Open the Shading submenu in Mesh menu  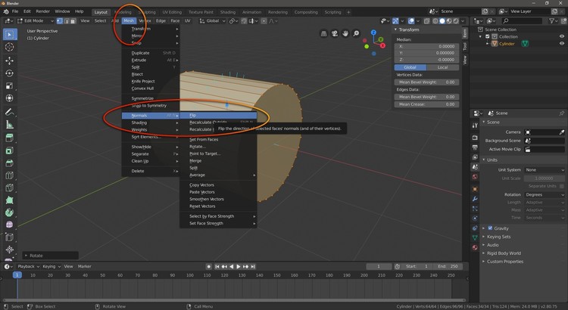(151, 122)
